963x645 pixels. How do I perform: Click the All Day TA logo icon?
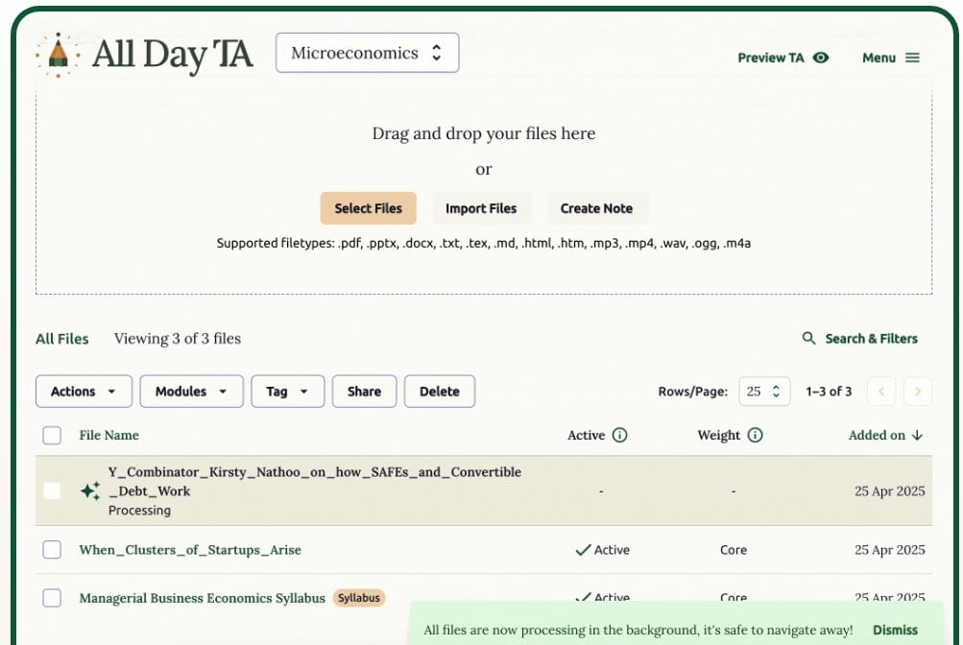point(58,55)
